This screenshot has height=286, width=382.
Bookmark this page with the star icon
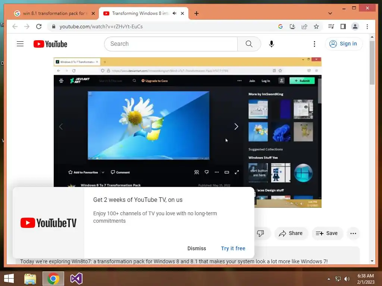pos(316,26)
